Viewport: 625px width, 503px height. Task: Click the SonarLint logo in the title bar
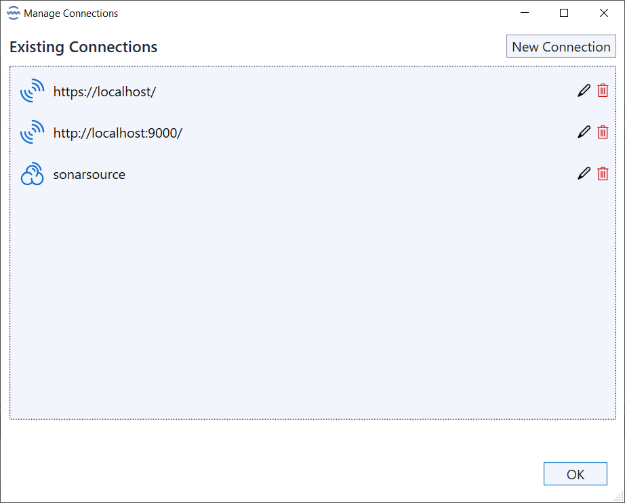pyautogui.click(x=12, y=13)
